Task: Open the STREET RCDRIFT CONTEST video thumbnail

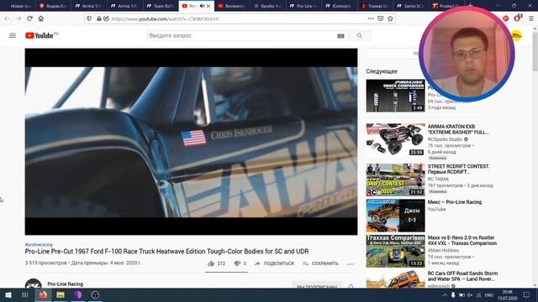Action: point(395,180)
